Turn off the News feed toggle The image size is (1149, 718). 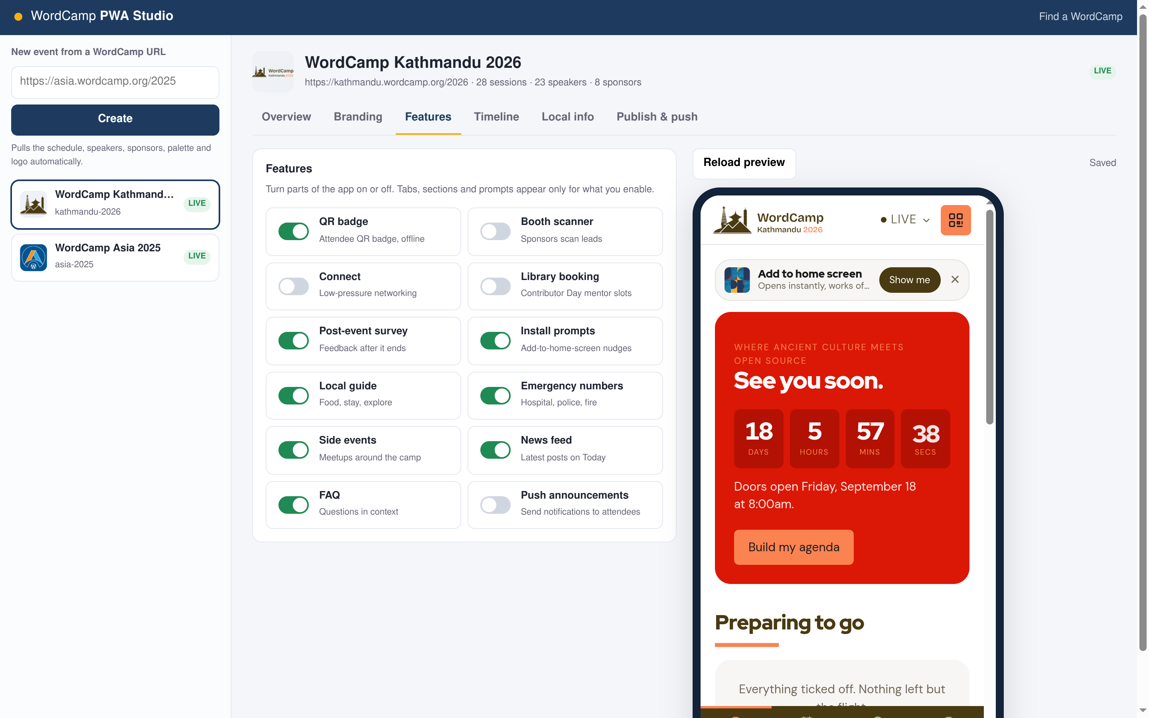pos(495,450)
